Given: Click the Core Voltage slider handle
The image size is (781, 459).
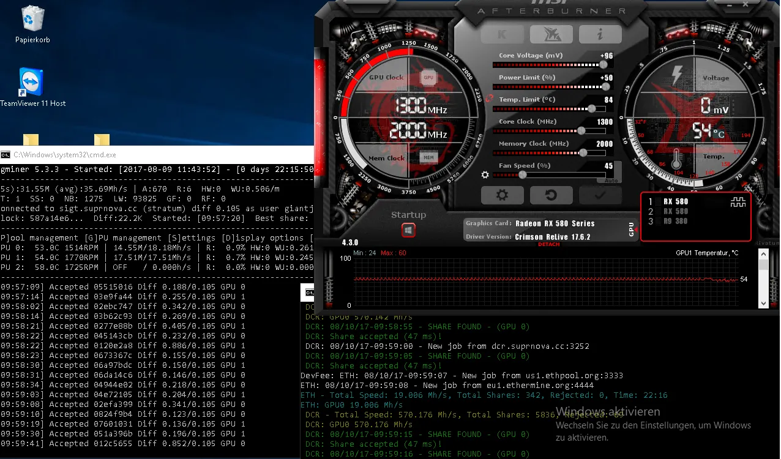Looking at the screenshot, I should 604,64.
